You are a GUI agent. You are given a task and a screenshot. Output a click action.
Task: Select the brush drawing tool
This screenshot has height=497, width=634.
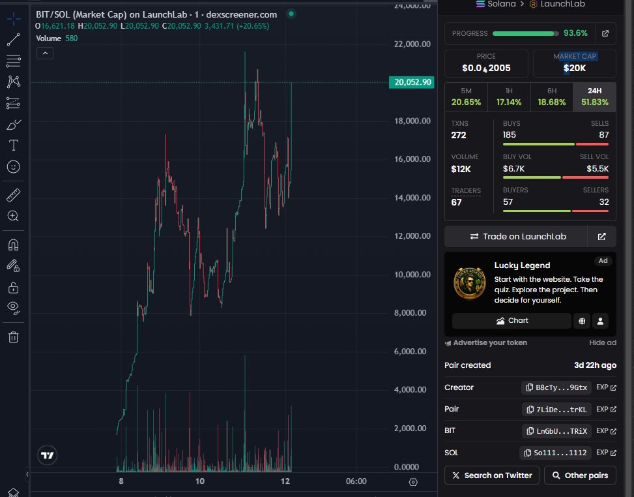coord(13,124)
